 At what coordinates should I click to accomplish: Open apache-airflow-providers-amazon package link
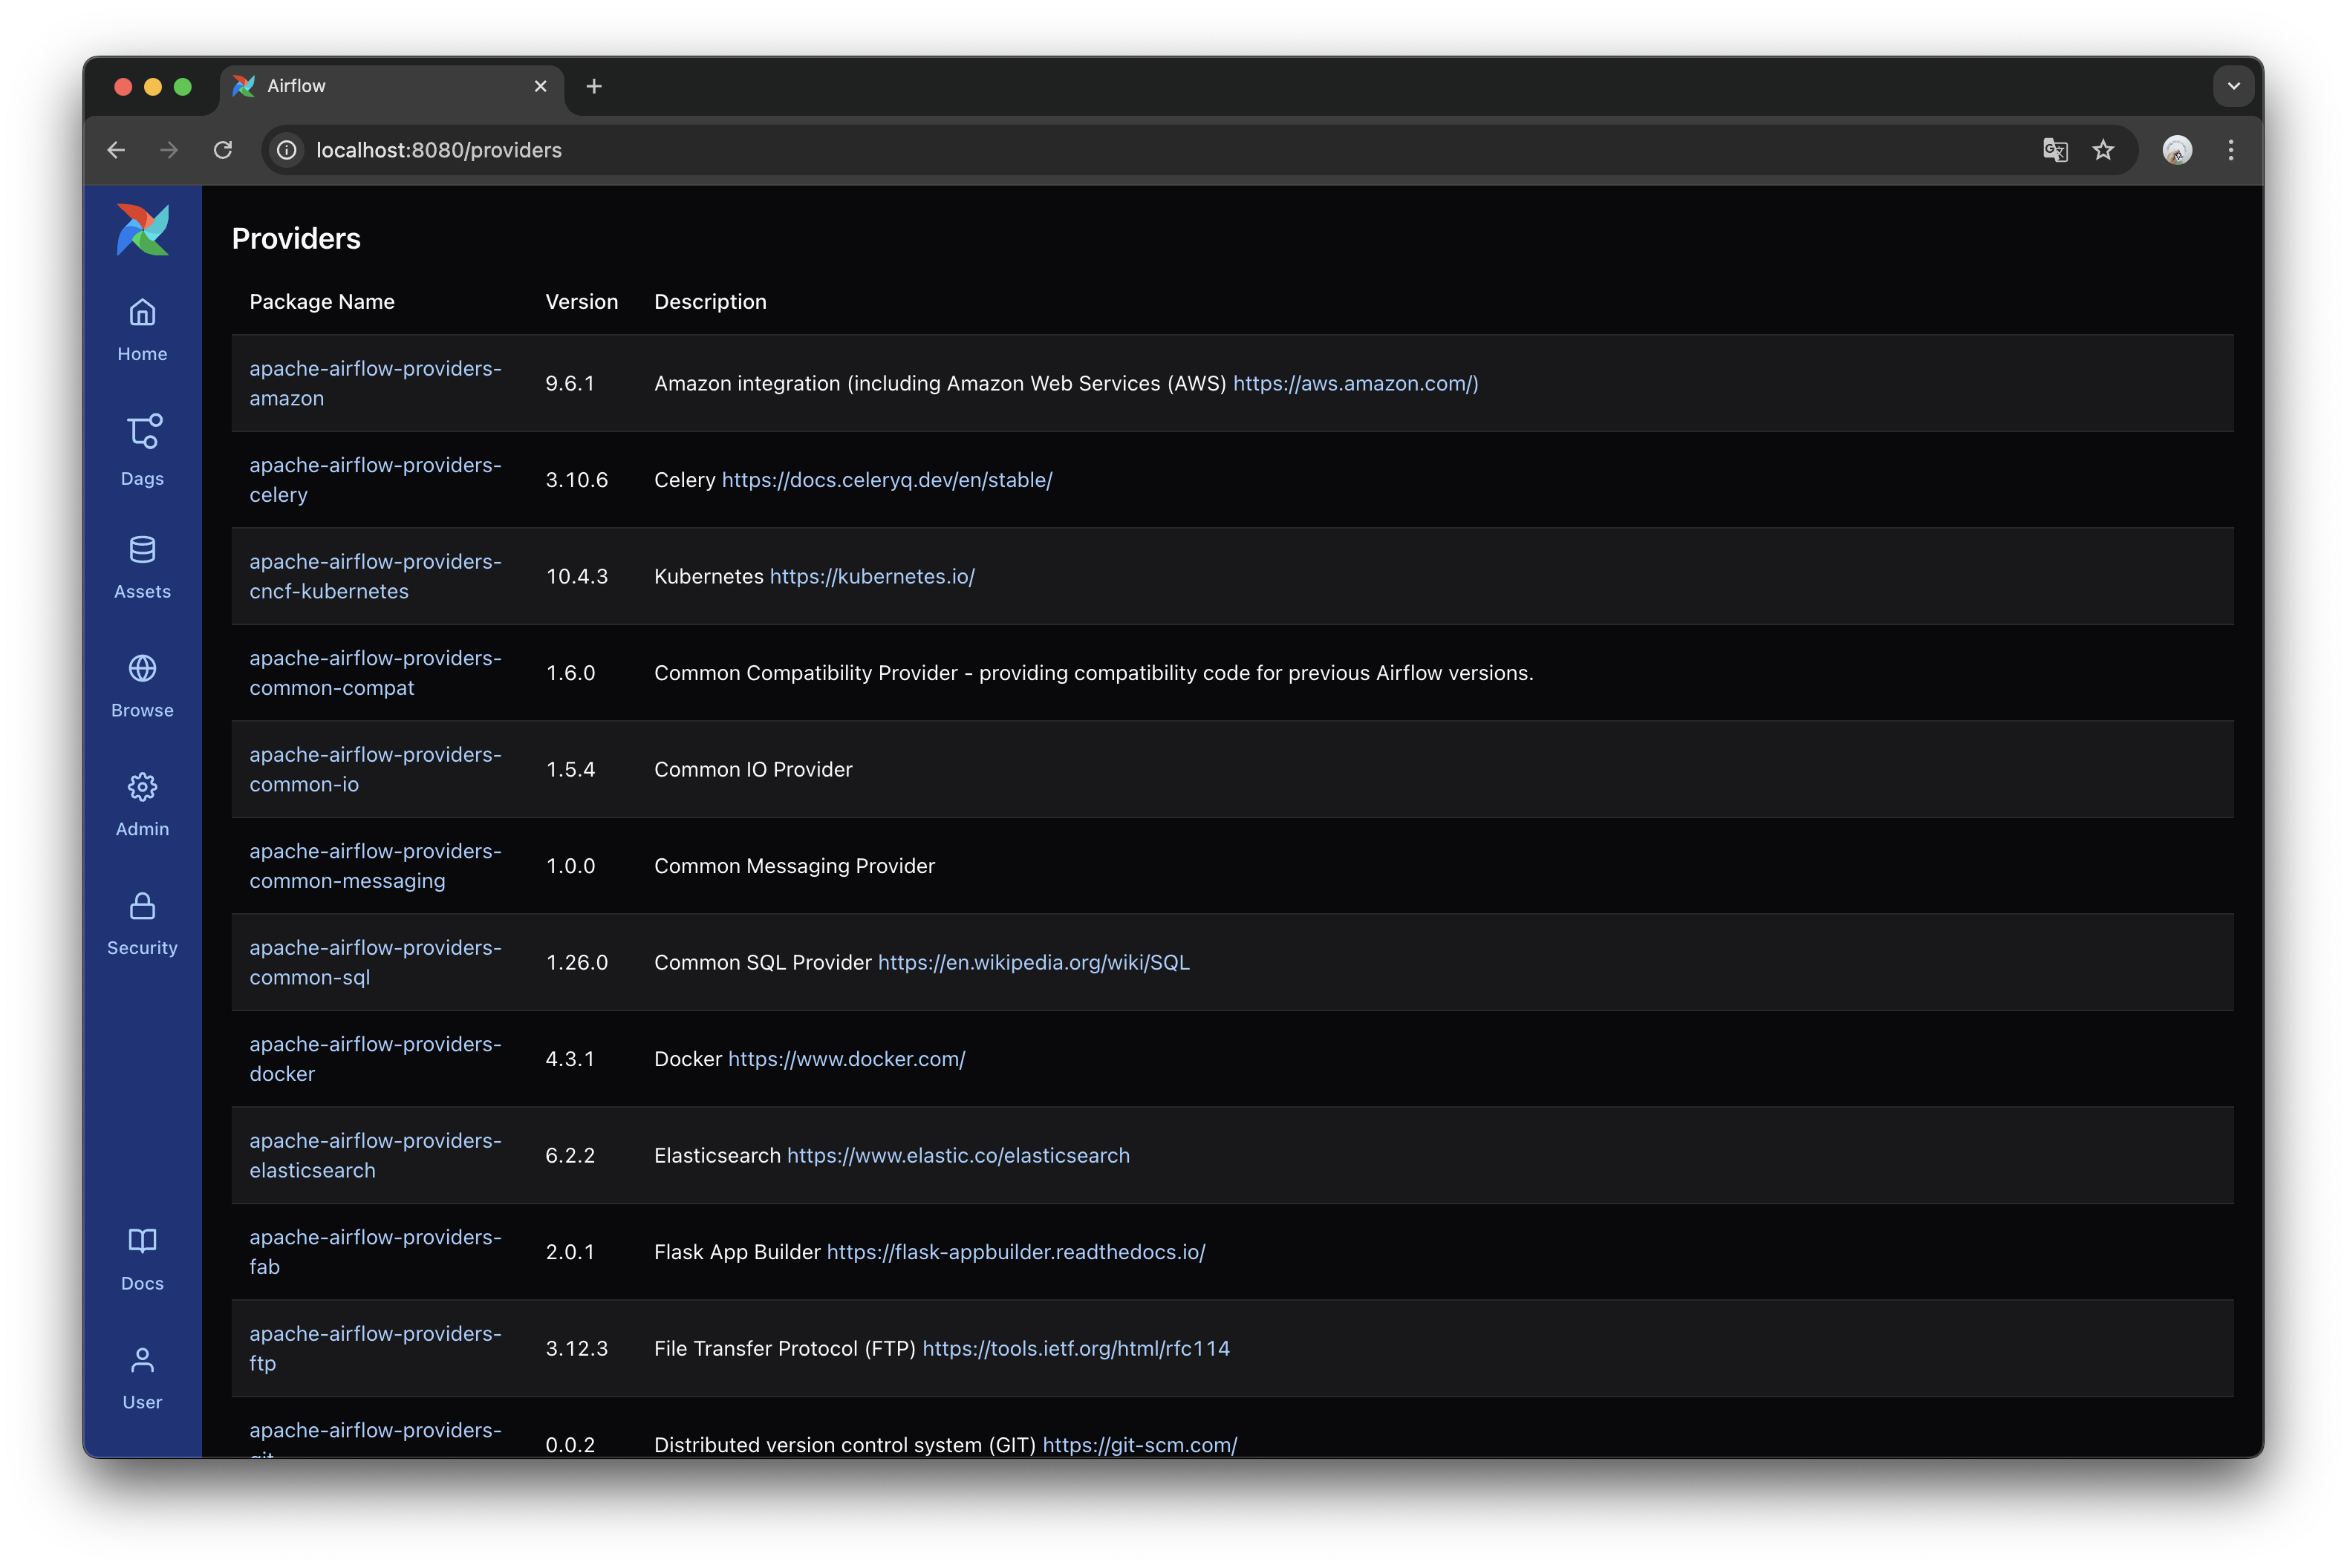[375, 383]
